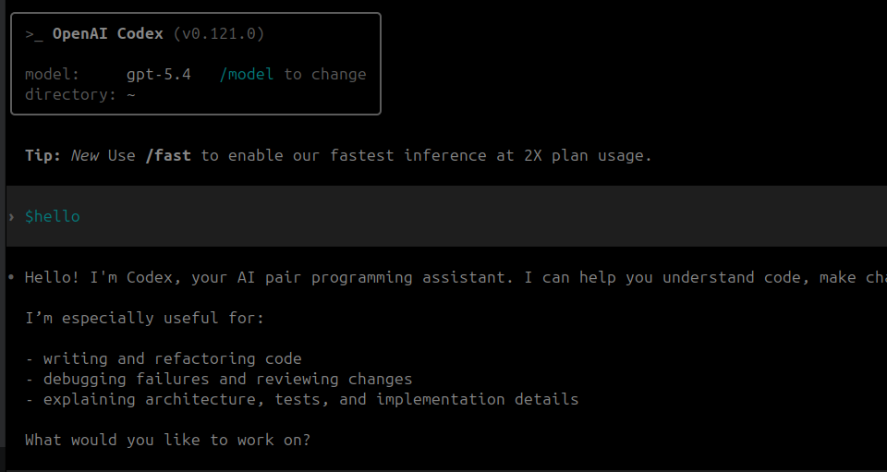Click the italic New word in the tip
Viewport: 887px width, 472px height.
pyautogui.click(x=84, y=155)
